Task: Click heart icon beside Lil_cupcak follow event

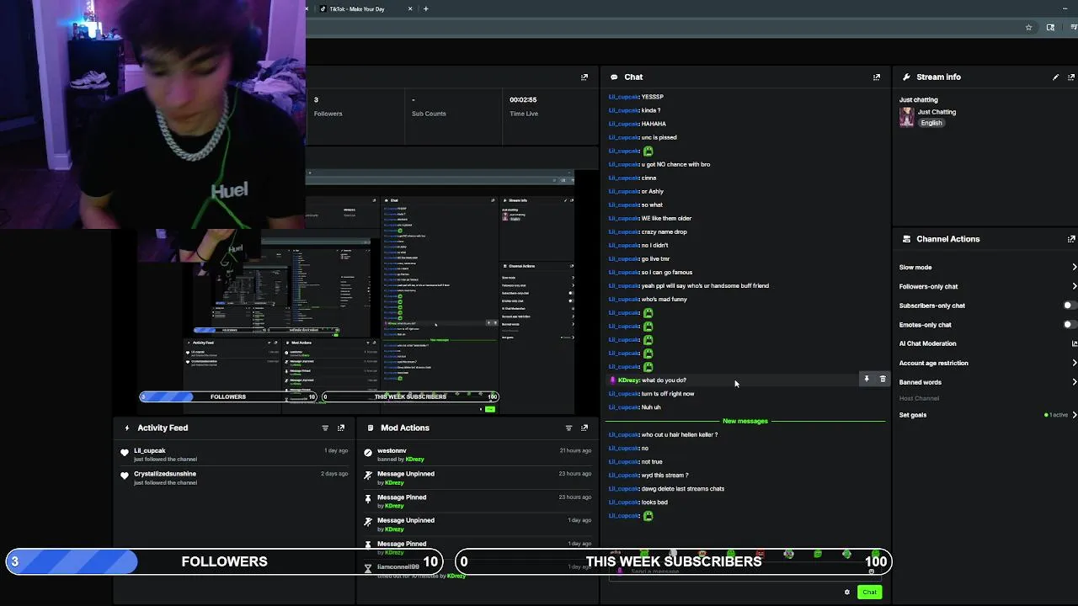Action: tap(125, 453)
